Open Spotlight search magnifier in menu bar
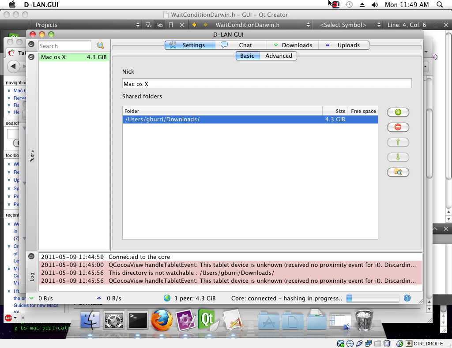The image size is (452, 348). coord(440,4)
